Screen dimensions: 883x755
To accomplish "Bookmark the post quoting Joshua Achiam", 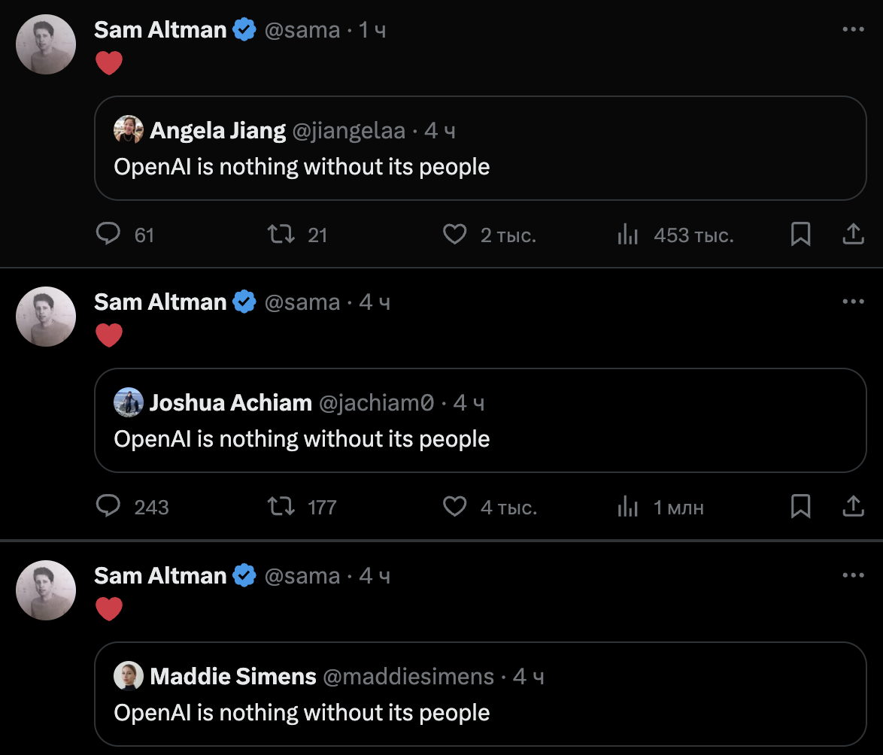I will [x=801, y=508].
